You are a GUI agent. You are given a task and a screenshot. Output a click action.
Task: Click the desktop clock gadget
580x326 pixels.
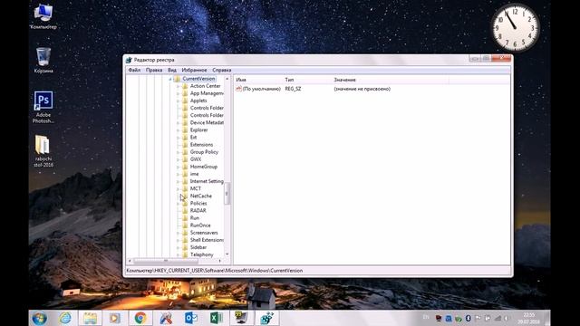click(x=516, y=28)
